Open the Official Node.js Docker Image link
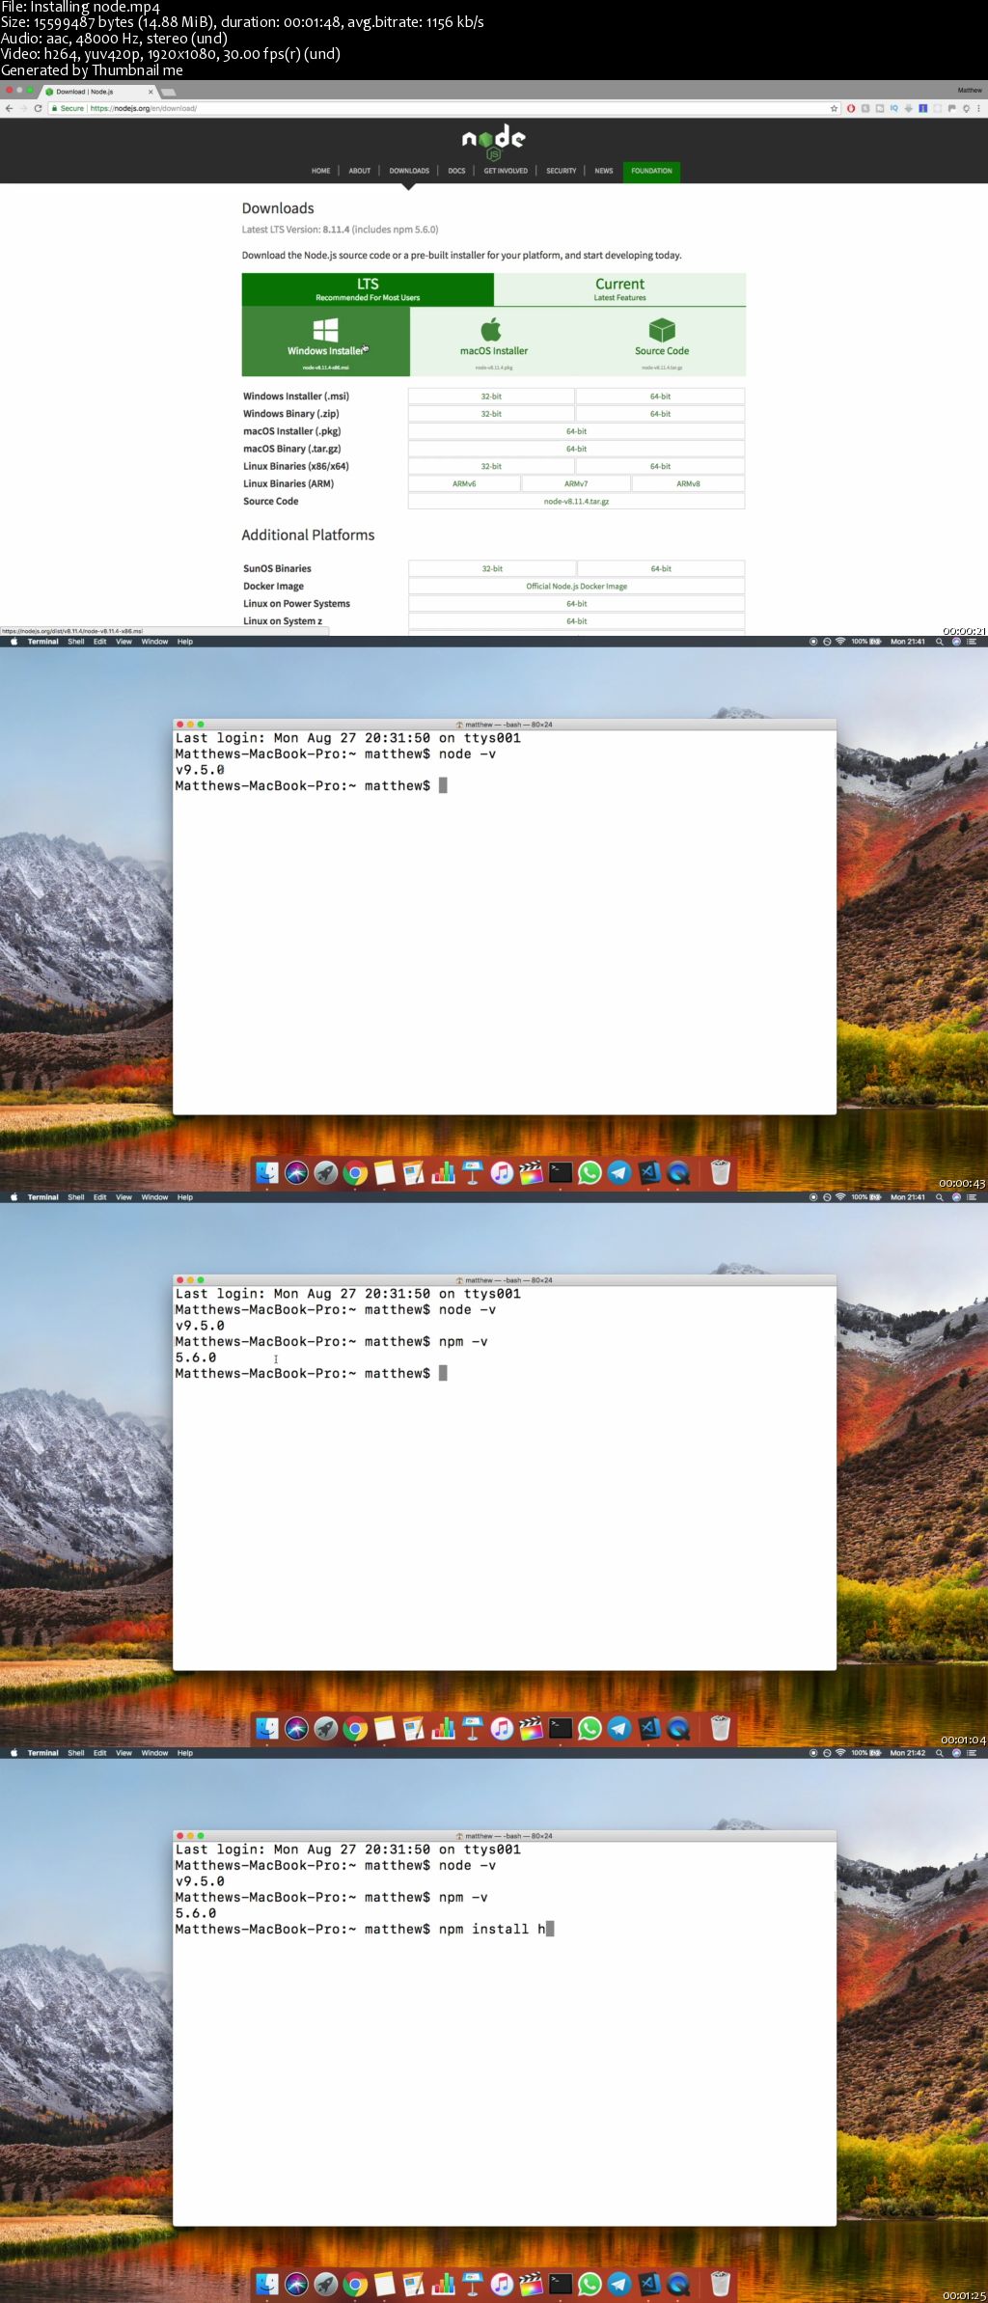The image size is (988, 2303). click(576, 586)
